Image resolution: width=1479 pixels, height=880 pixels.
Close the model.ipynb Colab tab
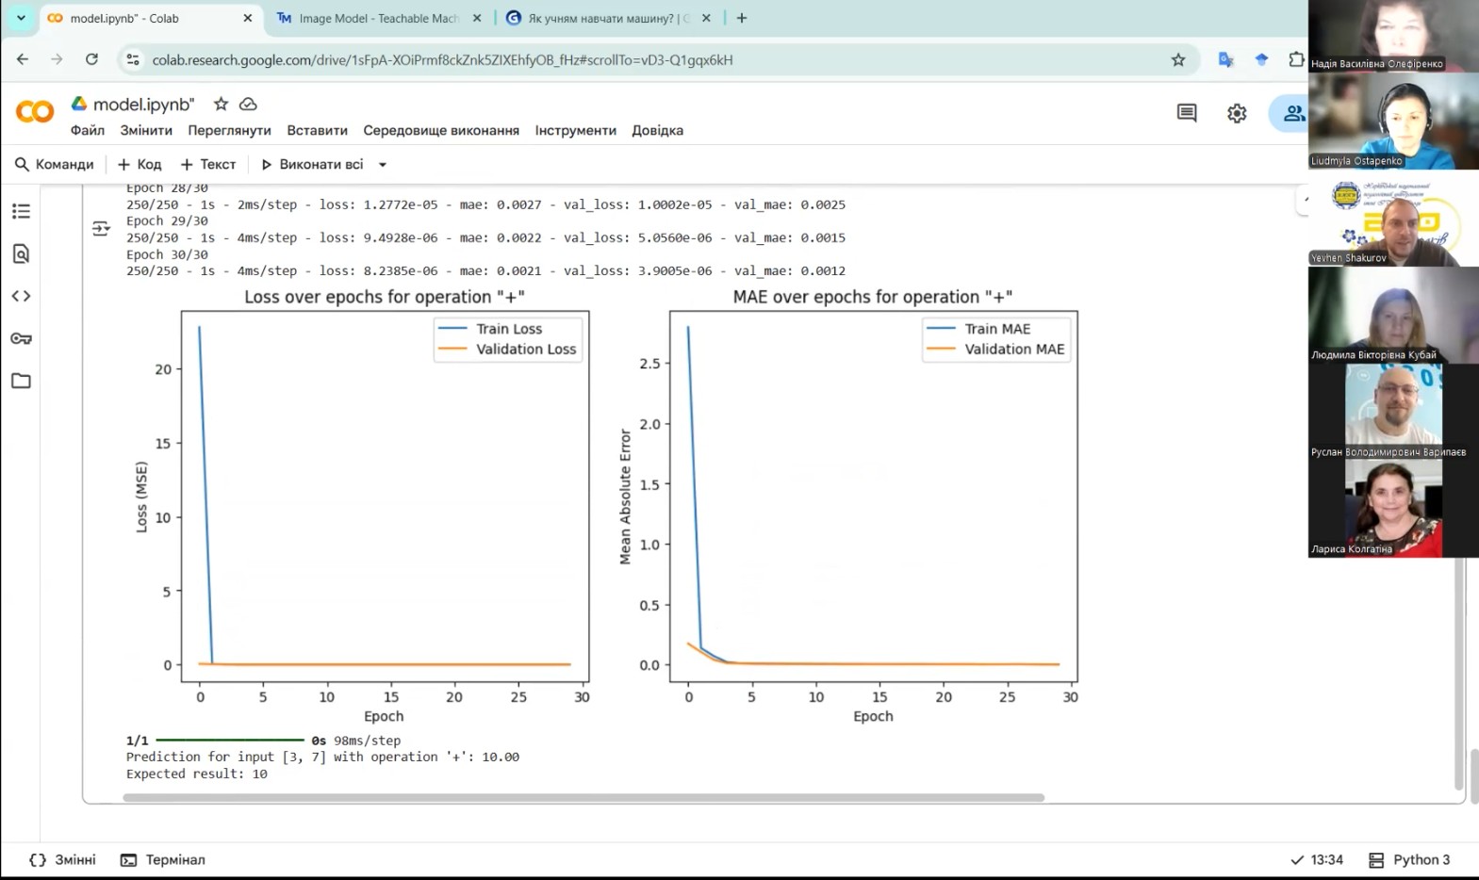pyautogui.click(x=248, y=18)
